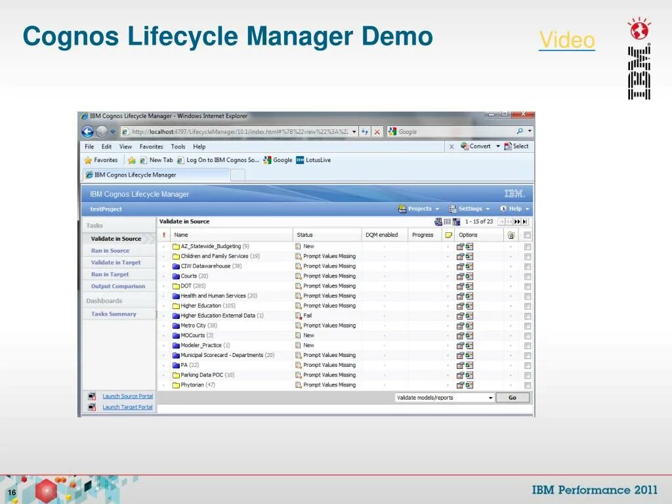Open the Edit menu
This screenshot has width=672, height=504.
[x=107, y=146]
